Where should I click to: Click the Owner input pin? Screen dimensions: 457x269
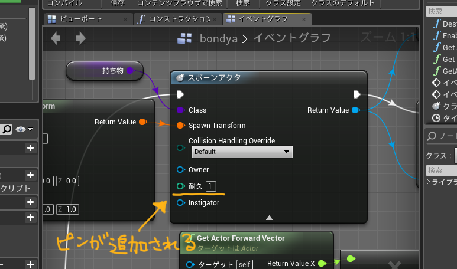click(180, 169)
